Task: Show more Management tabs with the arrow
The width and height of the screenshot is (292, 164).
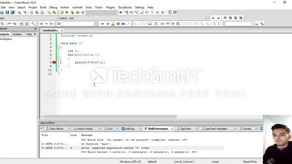Action: point(35,34)
